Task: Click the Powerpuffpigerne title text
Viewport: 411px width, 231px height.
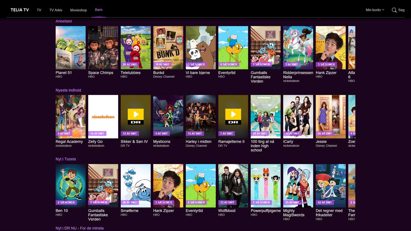Action: tap(266, 211)
